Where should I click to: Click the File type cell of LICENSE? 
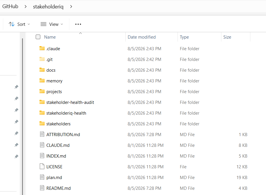pos(183,167)
